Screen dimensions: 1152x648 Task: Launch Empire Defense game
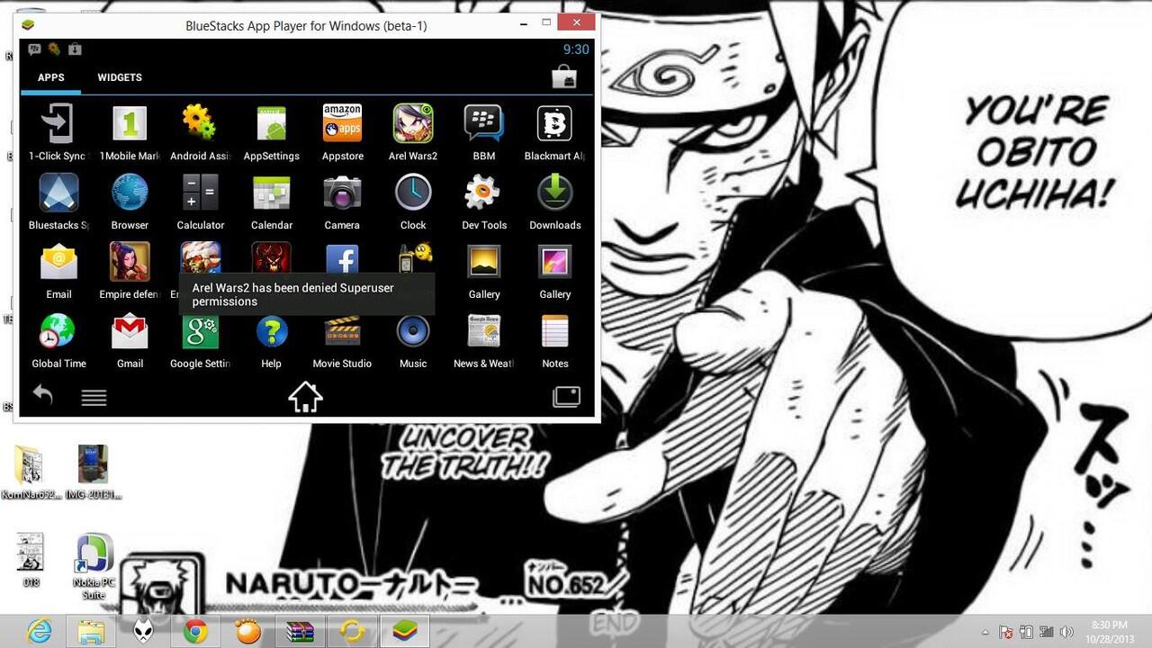[x=130, y=262]
